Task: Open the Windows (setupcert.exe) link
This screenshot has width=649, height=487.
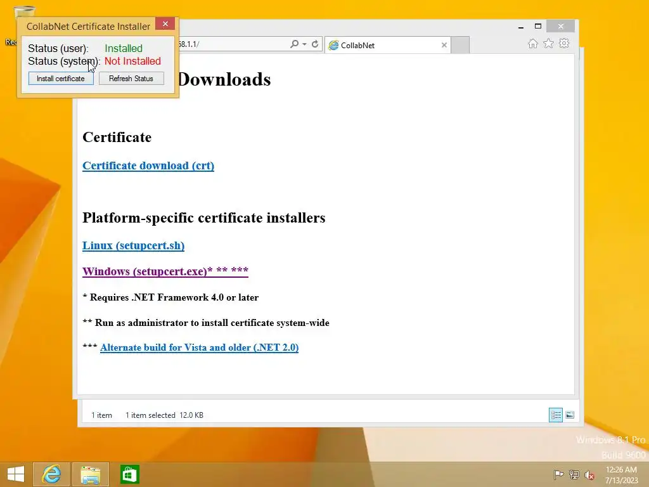Action: (165, 271)
